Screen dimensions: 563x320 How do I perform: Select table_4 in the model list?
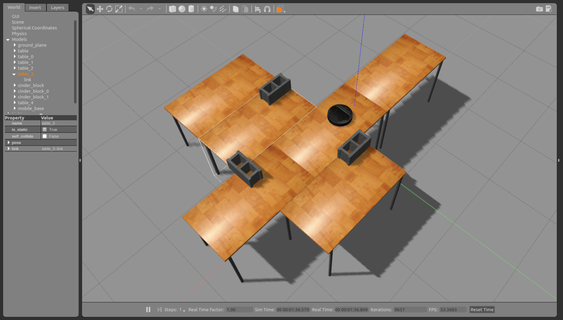click(26, 103)
